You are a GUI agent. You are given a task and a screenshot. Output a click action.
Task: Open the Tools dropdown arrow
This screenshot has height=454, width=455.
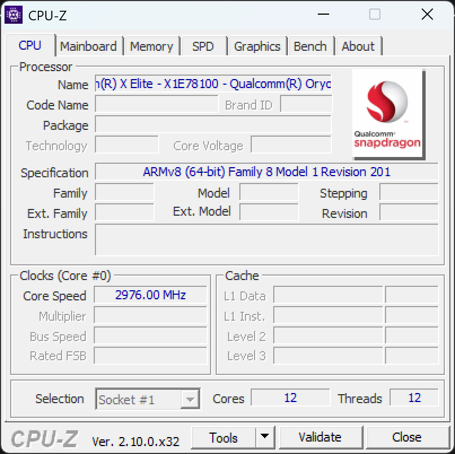[x=265, y=438]
